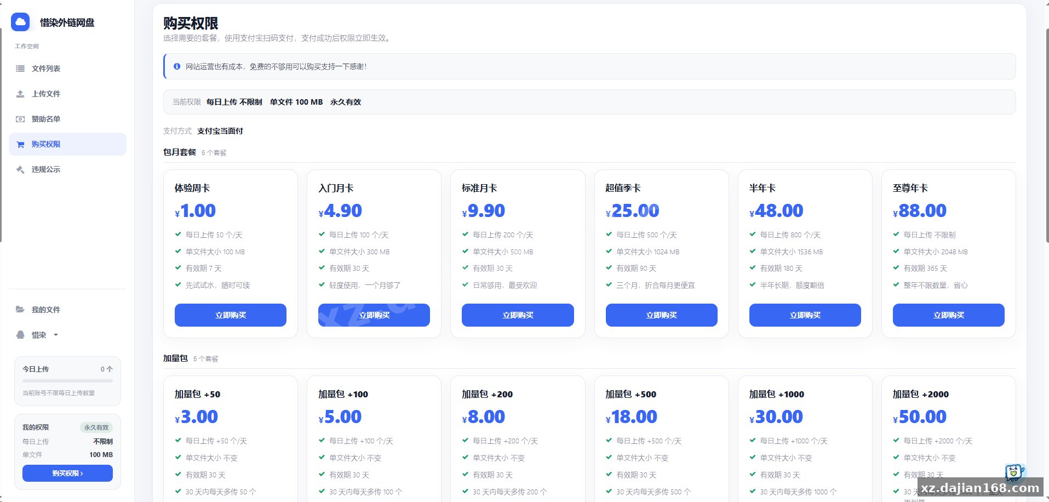Screen dimensions: 1049x502
Task: Open 违规公示 using its gavel icon
Action: (20, 169)
